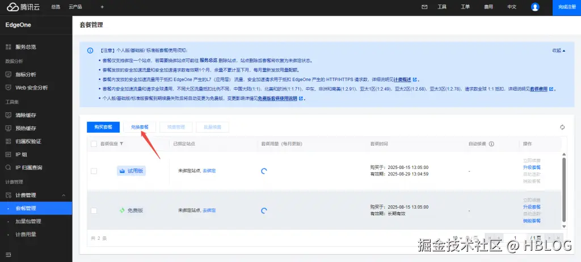This screenshot has height=262, width=581.
Task: Click the 购买套餐 button
Action: [103, 127]
